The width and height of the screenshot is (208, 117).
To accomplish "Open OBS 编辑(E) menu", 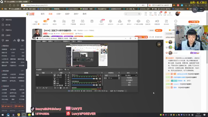I will tap(44, 41).
